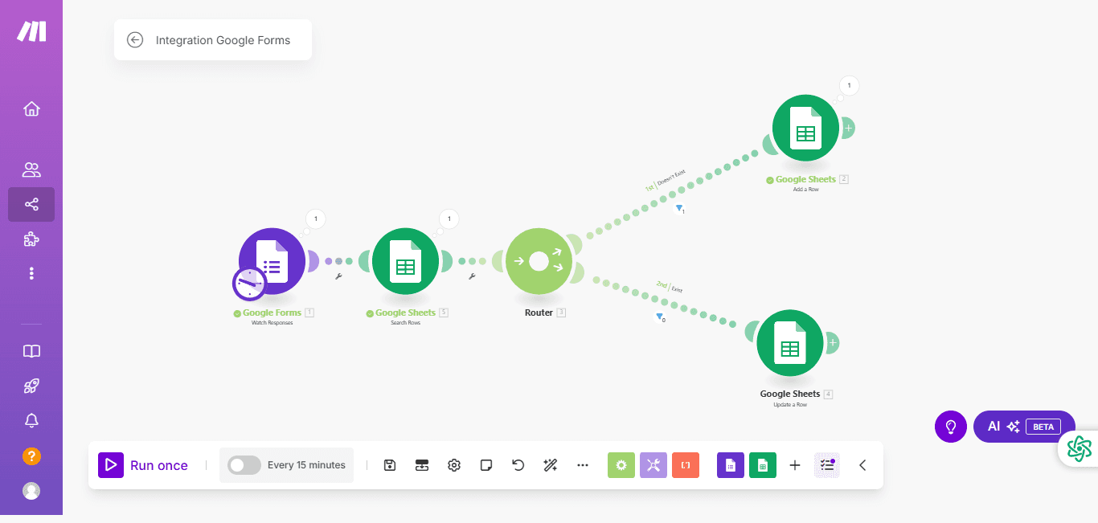
Task: Click the lightbulb Explain flow button
Action: point(951,427)
